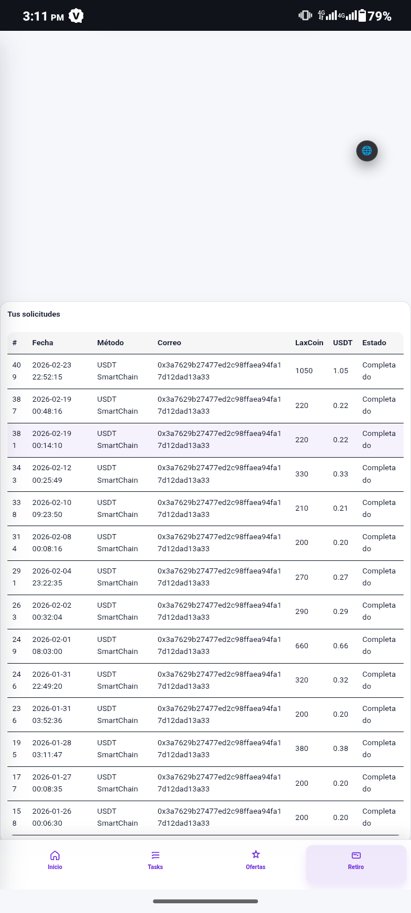Select the Estado column header
The width and height of the screenshot is (411, 913).
click(x=374, y=343)
